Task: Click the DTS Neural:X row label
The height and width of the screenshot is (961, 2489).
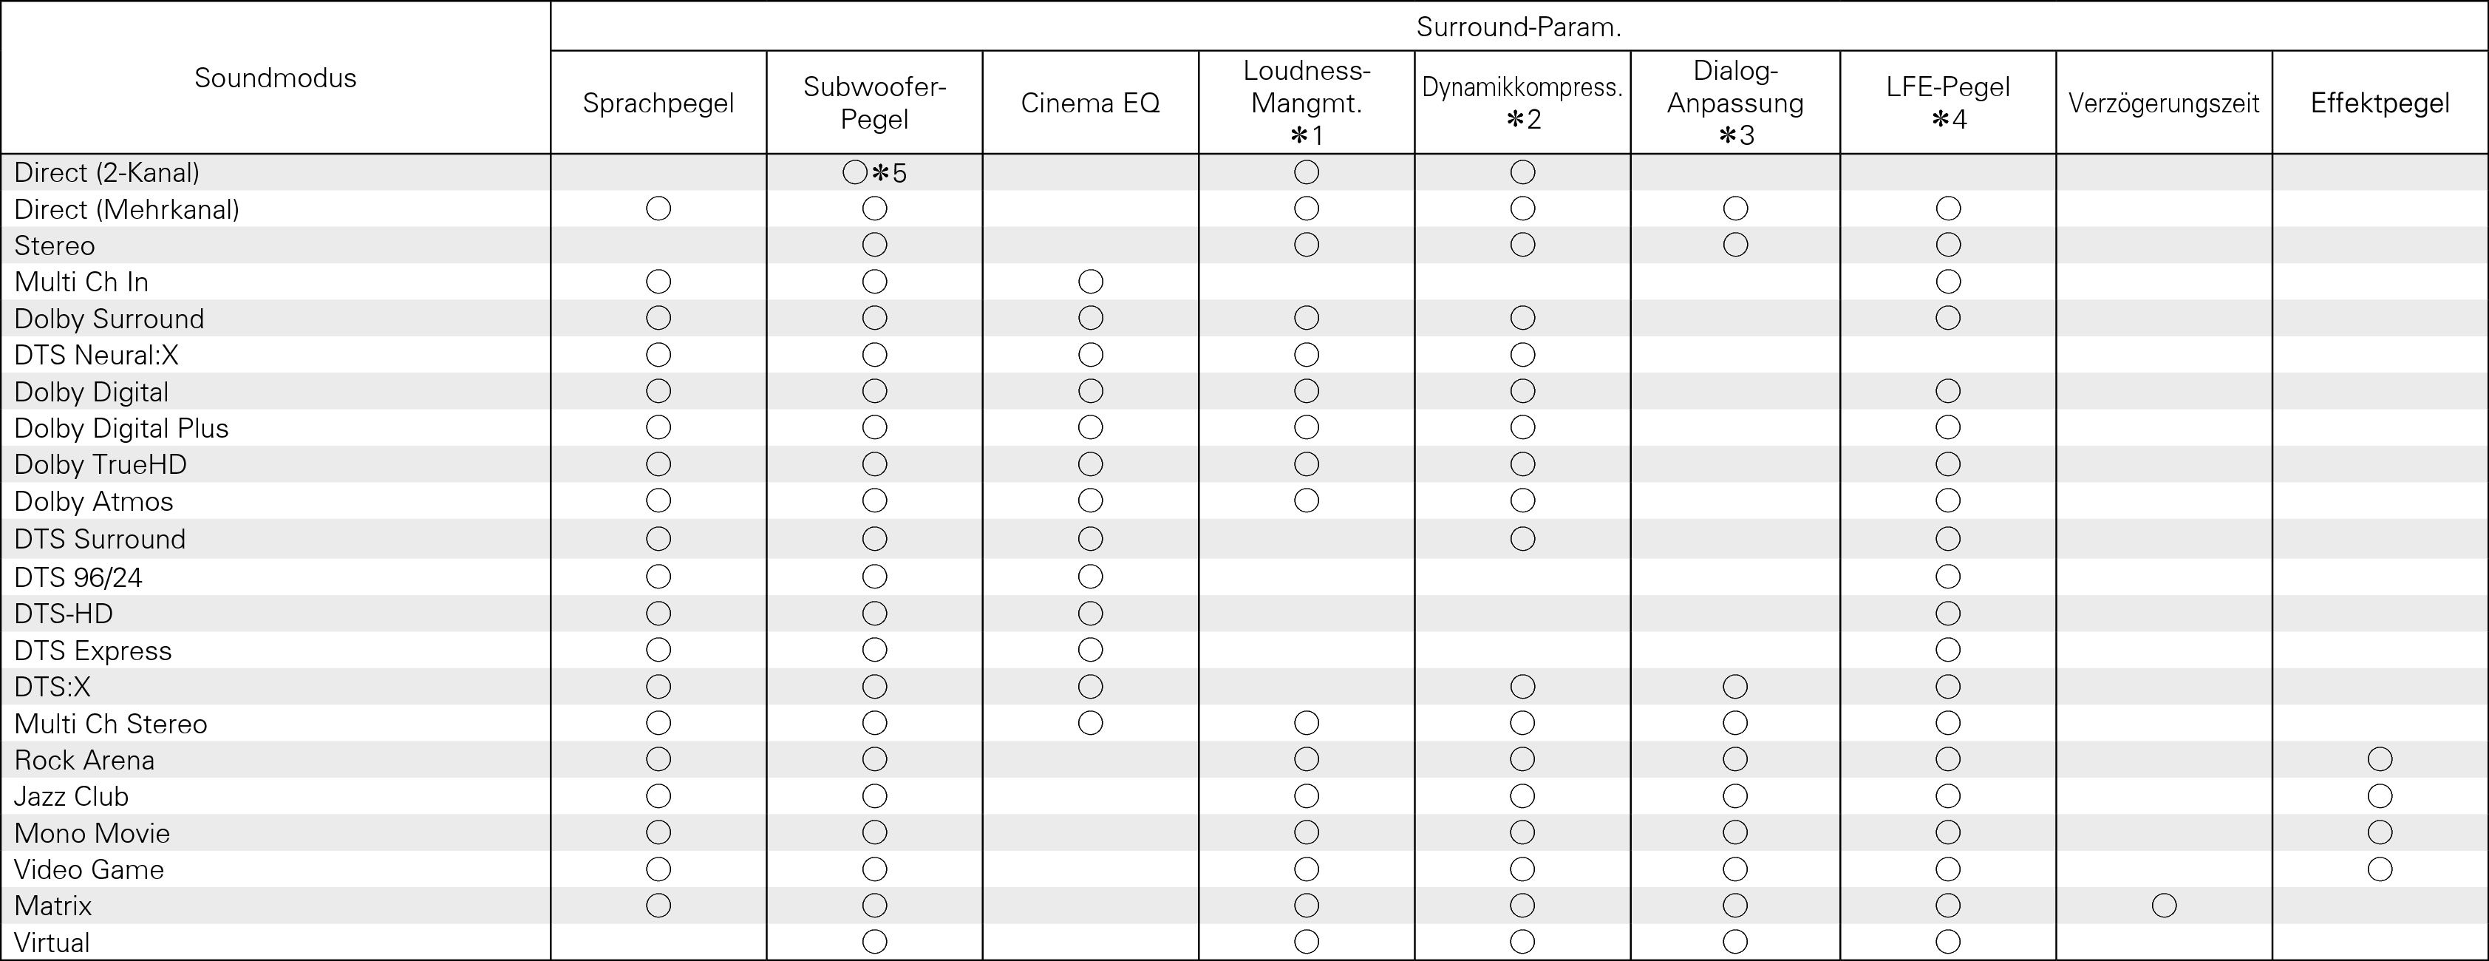Action: click(97, 356)
